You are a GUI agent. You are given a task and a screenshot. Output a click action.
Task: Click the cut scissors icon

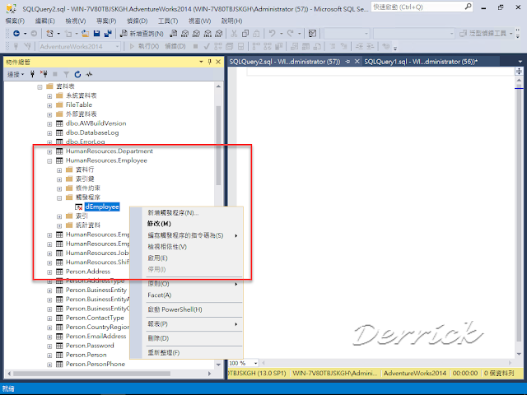click(x=234, y=33)
